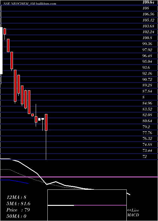Click the 92.16 price level label
158x221 pixels.
pyautogui.click(x=147, y=74)
